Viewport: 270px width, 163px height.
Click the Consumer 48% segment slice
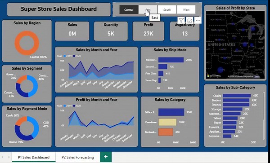pos(35,85)
